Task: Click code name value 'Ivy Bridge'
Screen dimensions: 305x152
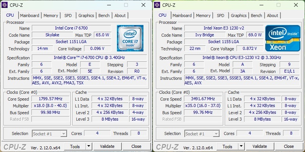Action: pos(205,35)
